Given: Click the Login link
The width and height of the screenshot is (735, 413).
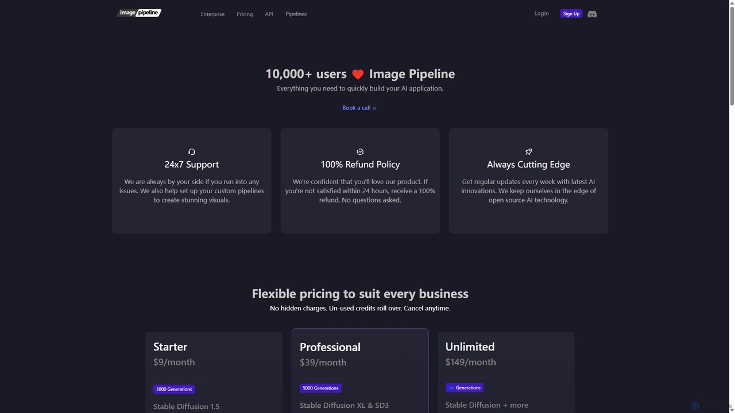Looking at the screenshot, I should point(541,13).
